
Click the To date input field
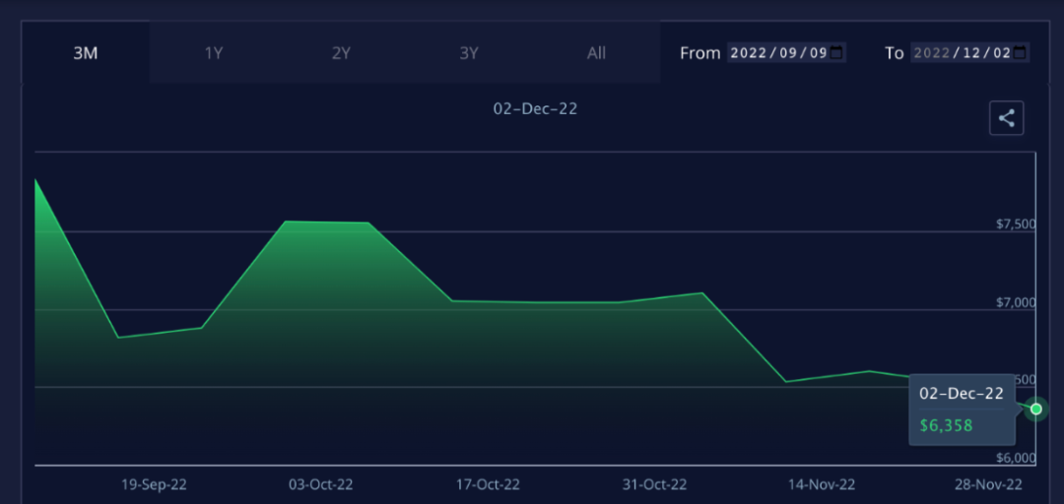(x=962, y=53)
